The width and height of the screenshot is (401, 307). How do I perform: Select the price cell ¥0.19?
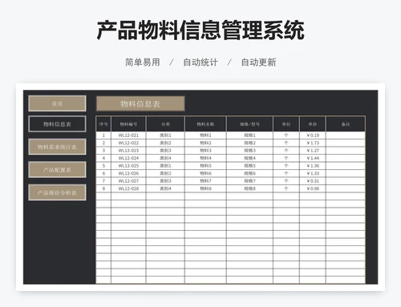tap(313, 135)
